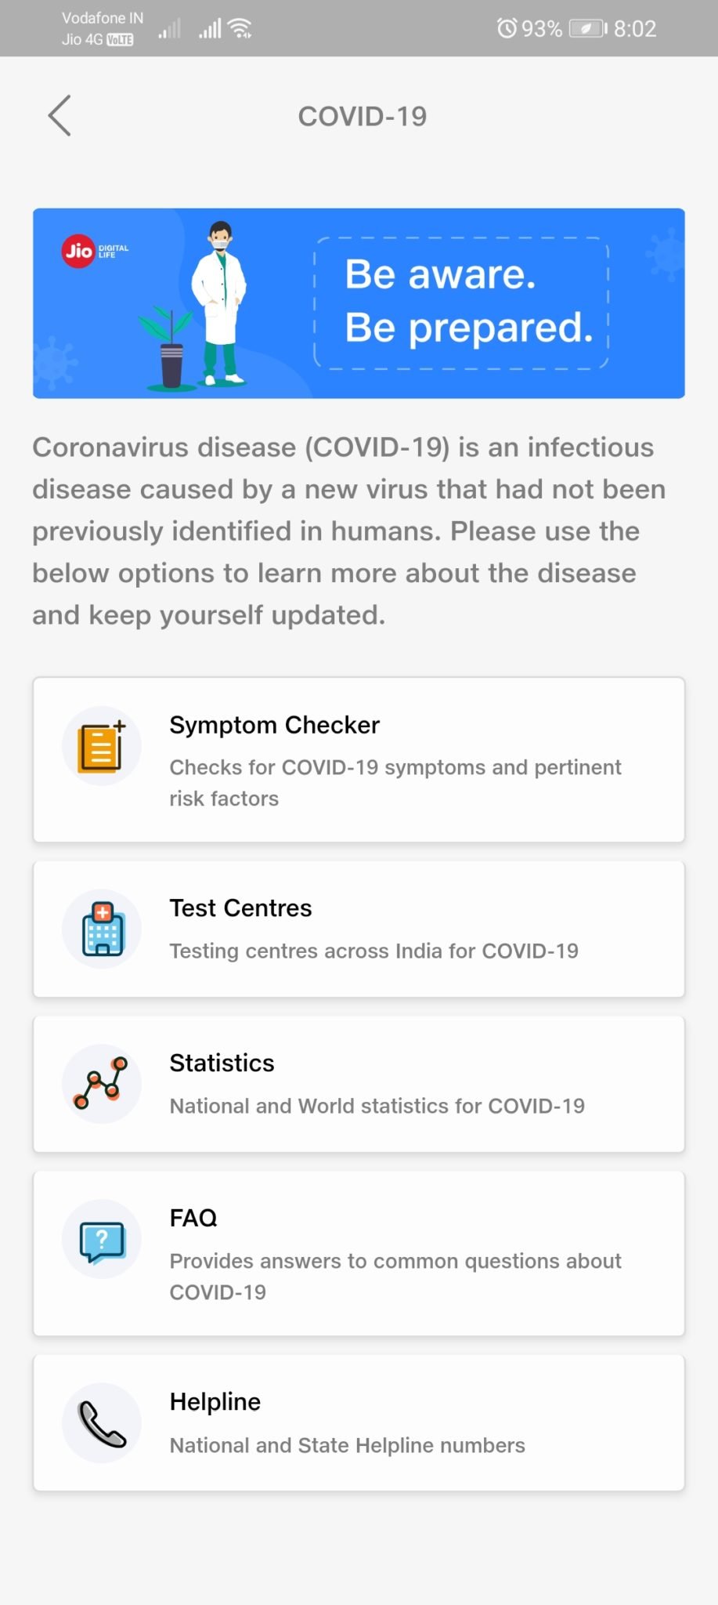Click the Statistics graph icon
The height and width of the screenshot is (1605, 718).
[x=102, y=1084]
